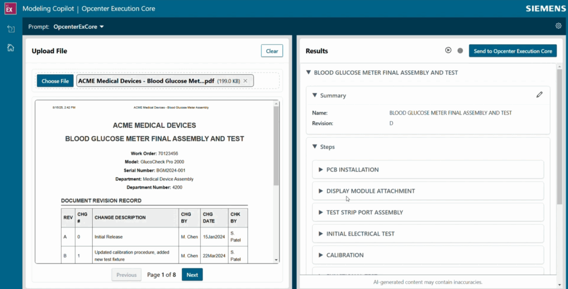Viewport: 568px width, 289px height.
Task: Collapse the Steps section
Action: coord(315,147)
